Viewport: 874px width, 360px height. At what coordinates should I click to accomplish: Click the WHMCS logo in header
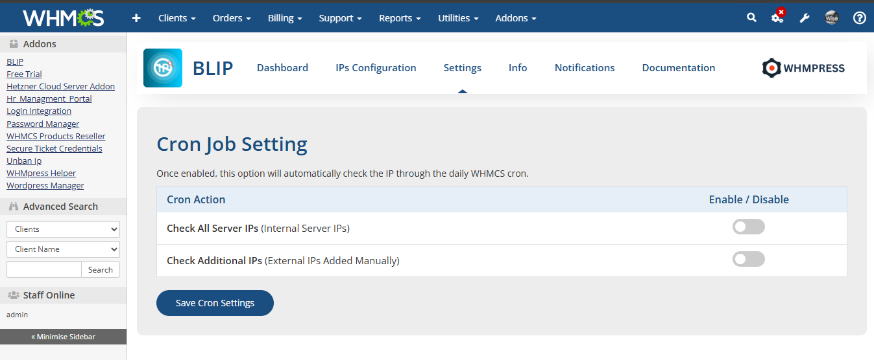pos(63,18)
